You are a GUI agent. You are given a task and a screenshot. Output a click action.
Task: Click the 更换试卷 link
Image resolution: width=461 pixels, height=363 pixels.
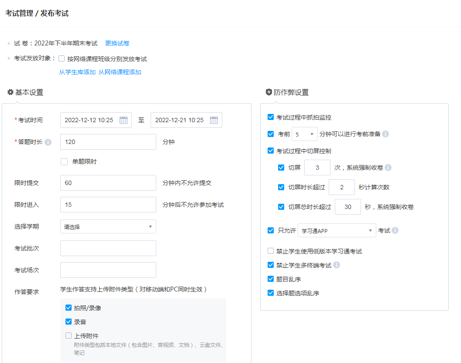pyautogui.click(x=117, y=44)
